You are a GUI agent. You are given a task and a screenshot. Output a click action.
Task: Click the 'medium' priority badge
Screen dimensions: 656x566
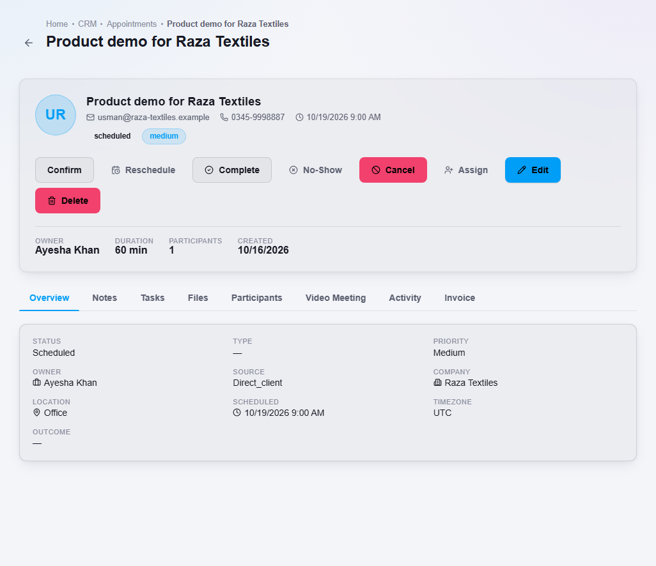[164, 136]
